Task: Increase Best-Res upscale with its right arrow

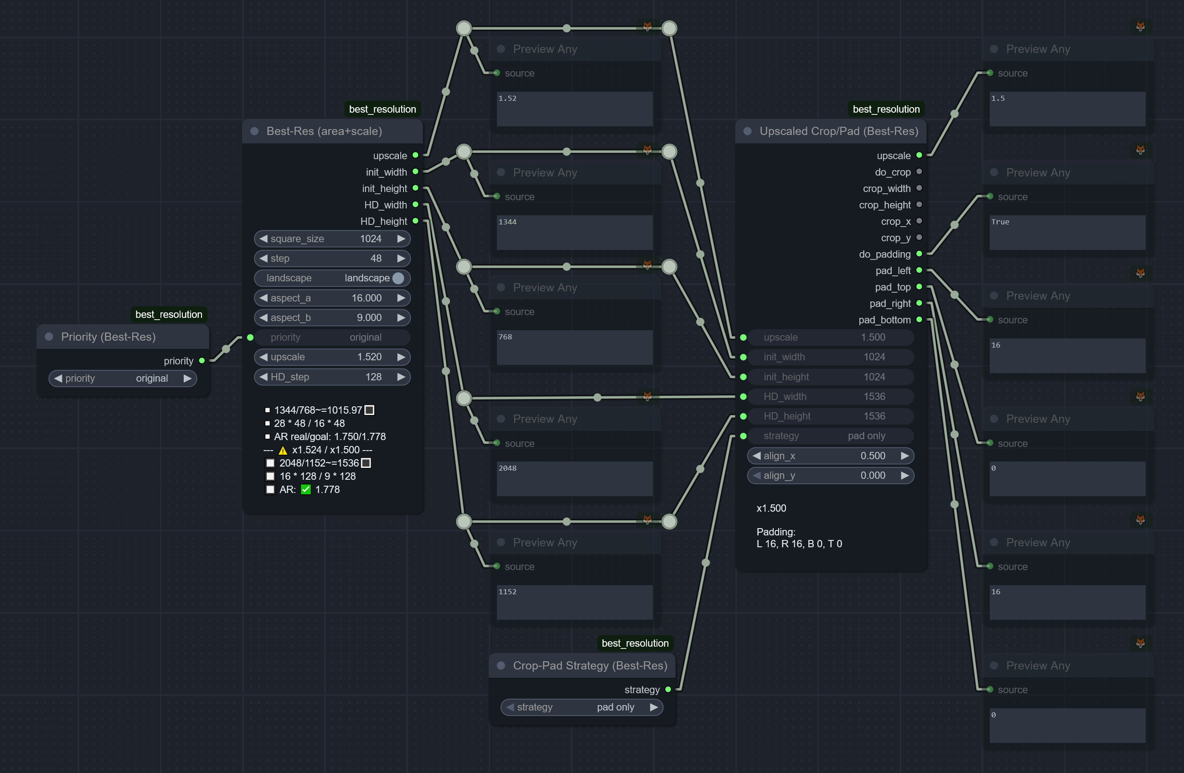Action: [401, 357]
